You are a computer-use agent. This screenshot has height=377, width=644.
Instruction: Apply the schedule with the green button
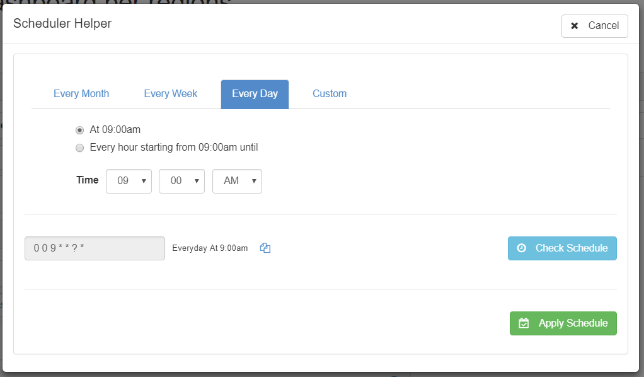[563, 323]
